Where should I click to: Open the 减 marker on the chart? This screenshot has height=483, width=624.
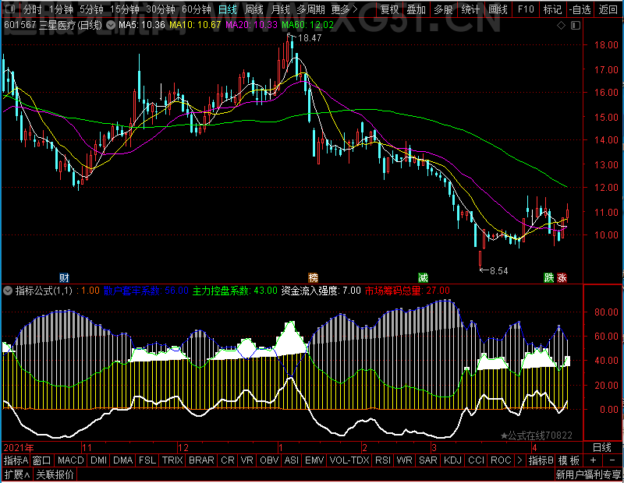point(423,277)
